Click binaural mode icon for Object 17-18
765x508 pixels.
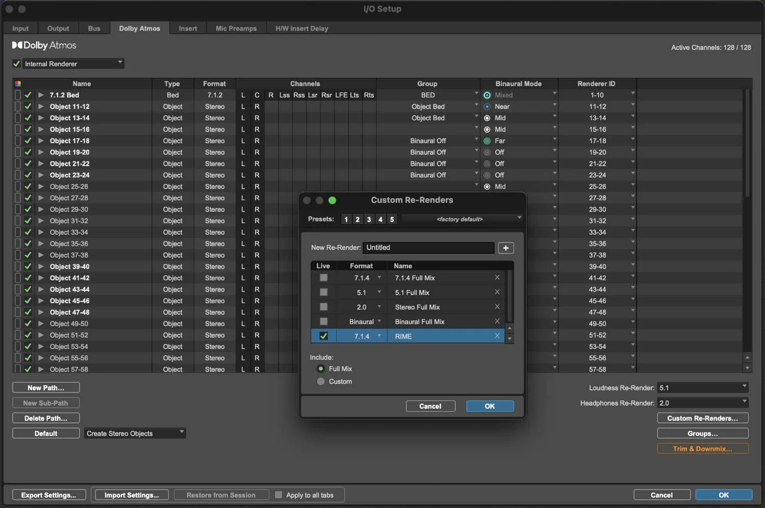(487, 141)
